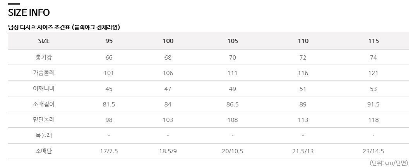Click the 소매단 row label
The image size is (418, 168).
(x=44, y=151)
